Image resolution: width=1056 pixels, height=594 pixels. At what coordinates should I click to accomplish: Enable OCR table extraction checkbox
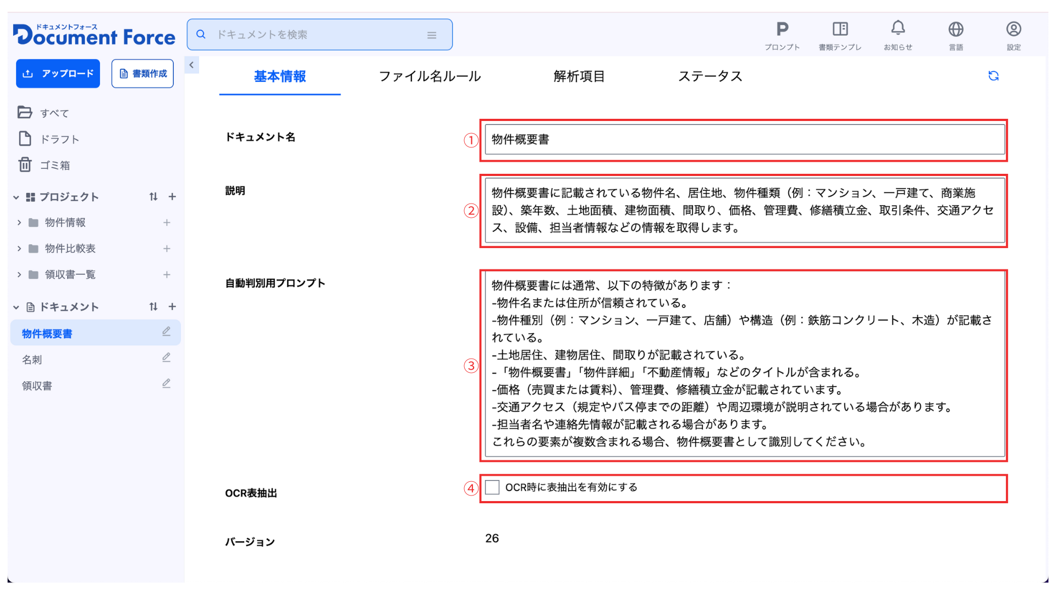492,487
